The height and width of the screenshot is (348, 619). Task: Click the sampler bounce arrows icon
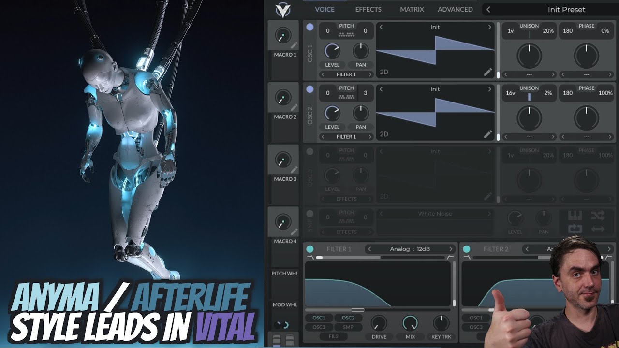coord(598,229)
